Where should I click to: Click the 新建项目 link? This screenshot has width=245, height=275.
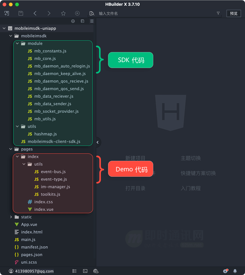click(135, 158)
